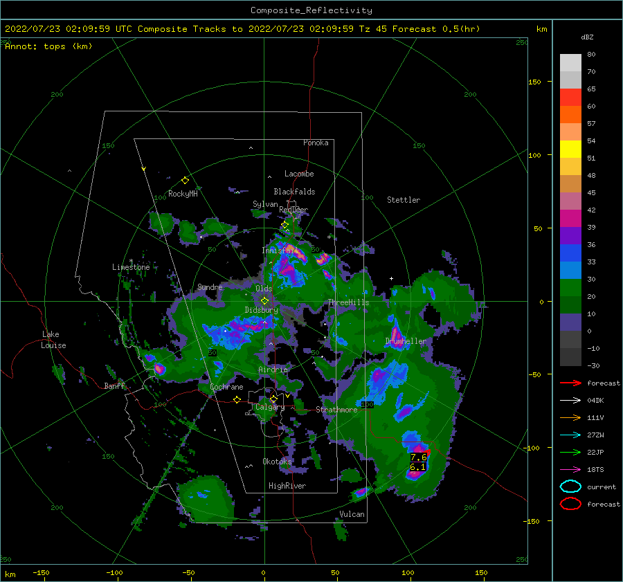Click the green 22JP arrow legend icon
Screen dimensions: 623x582
pos(570,452)
